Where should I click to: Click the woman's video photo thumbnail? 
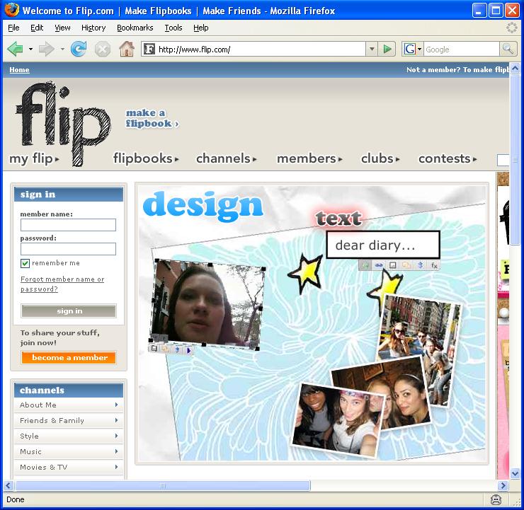coord(206,303)
